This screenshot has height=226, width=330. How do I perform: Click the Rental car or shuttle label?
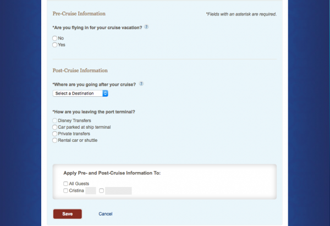78,140
